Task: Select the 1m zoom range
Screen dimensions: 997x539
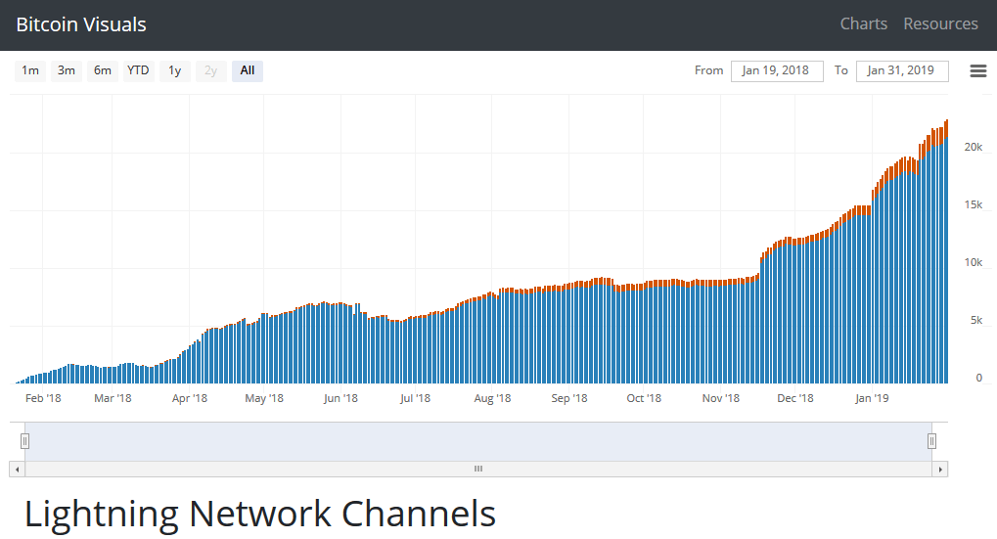Action: (x=30, y=70)
